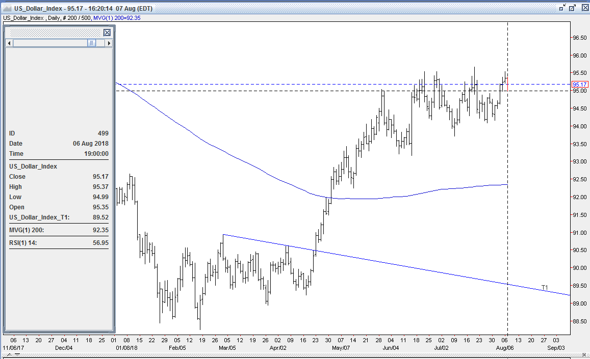This screenshot has height=359, width=590.
Task: Click the Aug/06 date axis label
Action: (505, 348)
